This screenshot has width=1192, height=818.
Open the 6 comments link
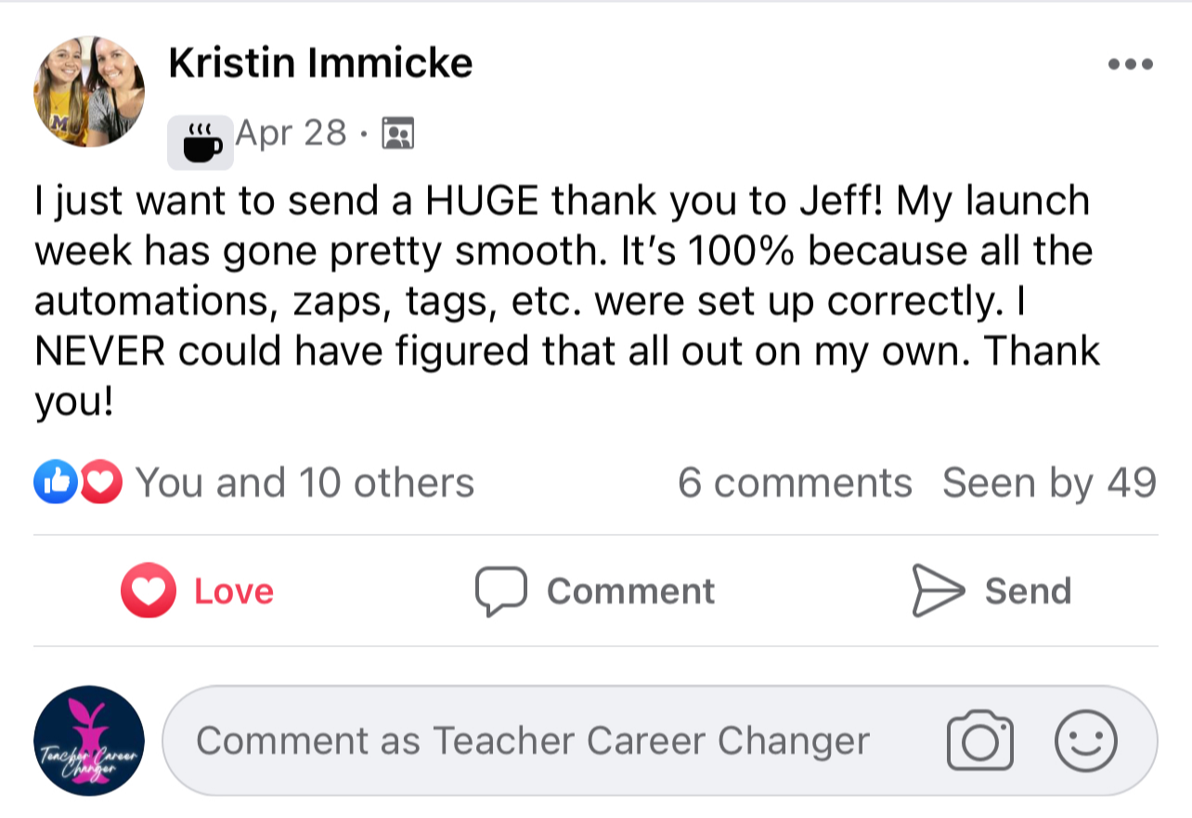coord(795,483)
